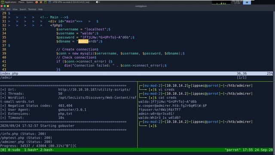Viewport: 275px width, 155px height.
Task: Click the light blue workspace switcher box
Action: [x=247, y=2]
